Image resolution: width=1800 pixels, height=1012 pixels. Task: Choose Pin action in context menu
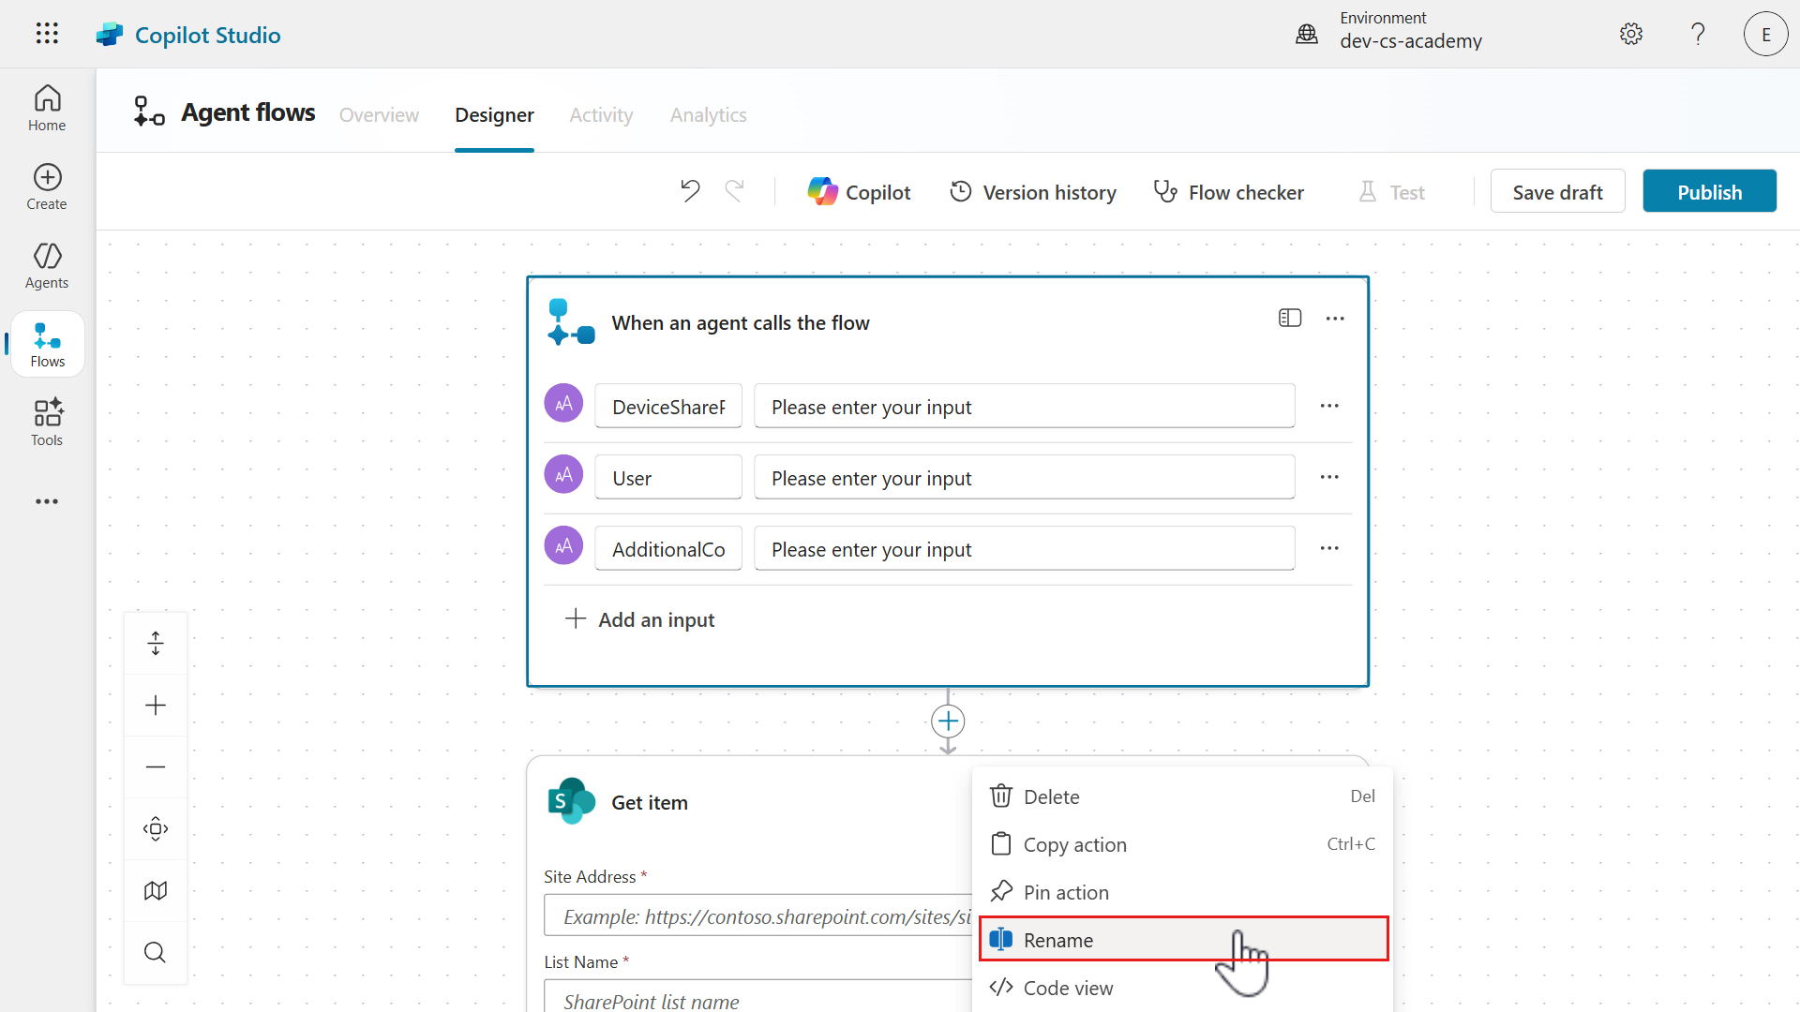coord(1066,892)
